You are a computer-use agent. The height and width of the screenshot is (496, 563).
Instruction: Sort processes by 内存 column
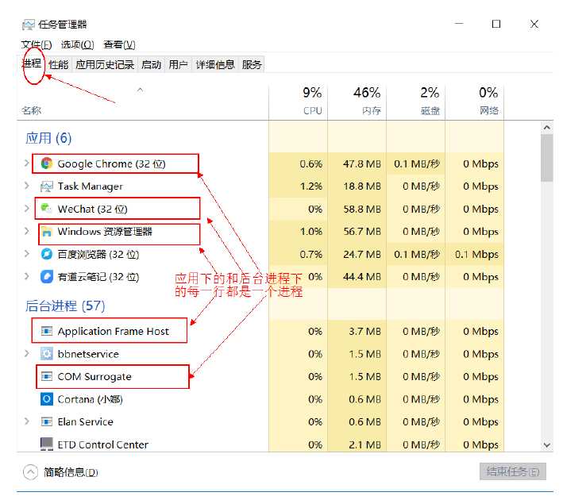(x=357, y=102)
